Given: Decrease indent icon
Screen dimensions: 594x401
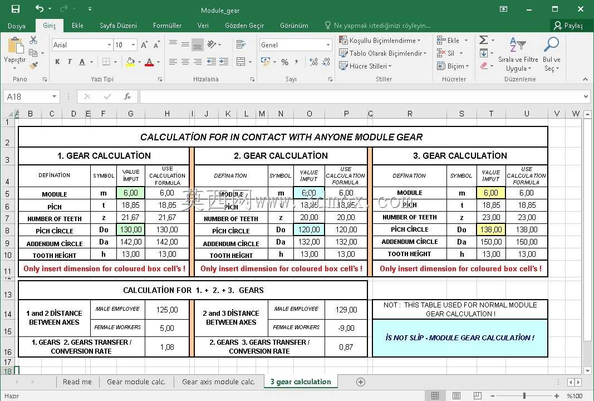Looking at the screenshot, I should coord(212,61).
